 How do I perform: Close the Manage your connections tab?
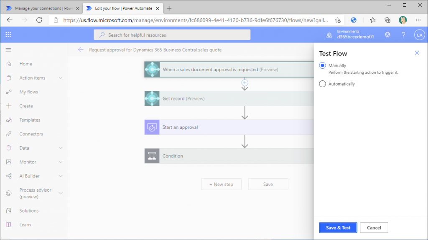tap(77, 8)
